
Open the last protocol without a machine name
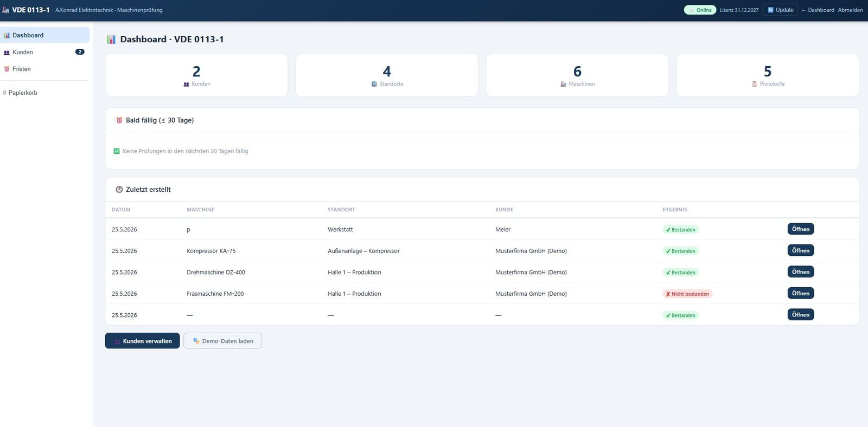pos(801,315)
